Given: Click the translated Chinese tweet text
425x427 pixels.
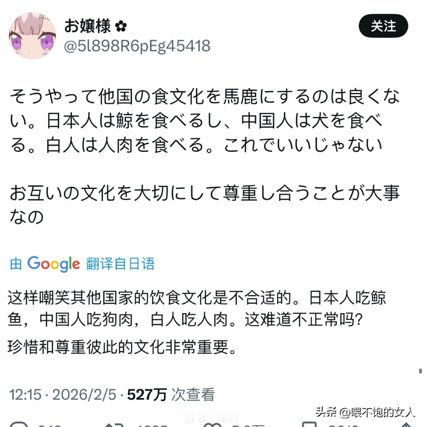Looking at the screenshot, I should 197,322.
